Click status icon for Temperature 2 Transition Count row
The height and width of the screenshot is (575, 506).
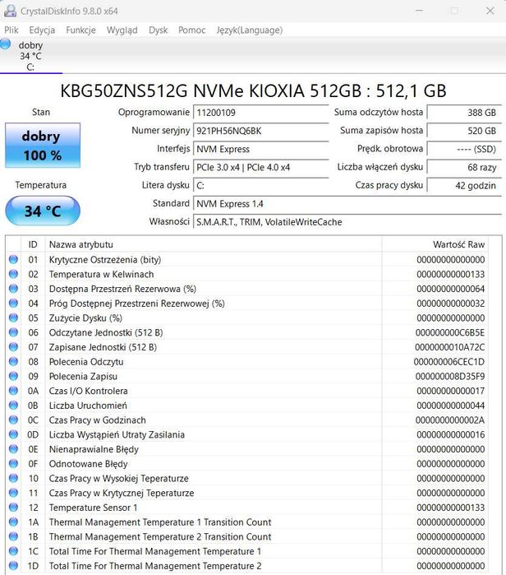[13, 536]
